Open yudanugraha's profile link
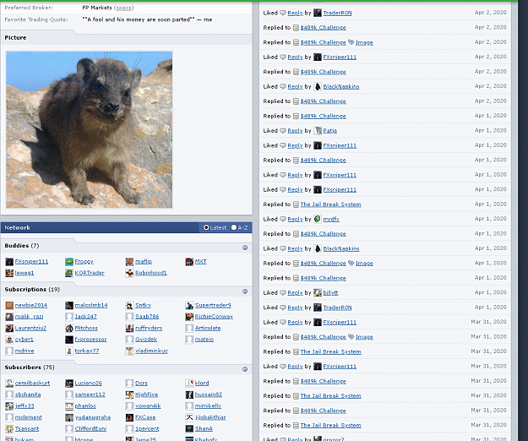The width and height of the screenshot is (528, 441). click(93, 417)
